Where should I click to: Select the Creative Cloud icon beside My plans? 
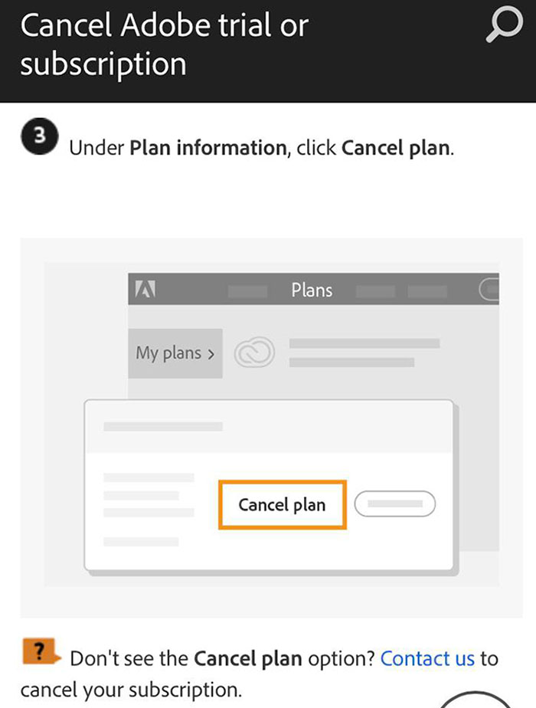[255, 352]
